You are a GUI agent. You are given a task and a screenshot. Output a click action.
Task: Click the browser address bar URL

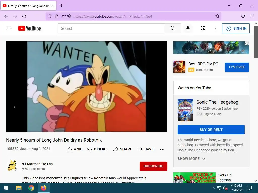pyautogui.click(x=113, y=16)
